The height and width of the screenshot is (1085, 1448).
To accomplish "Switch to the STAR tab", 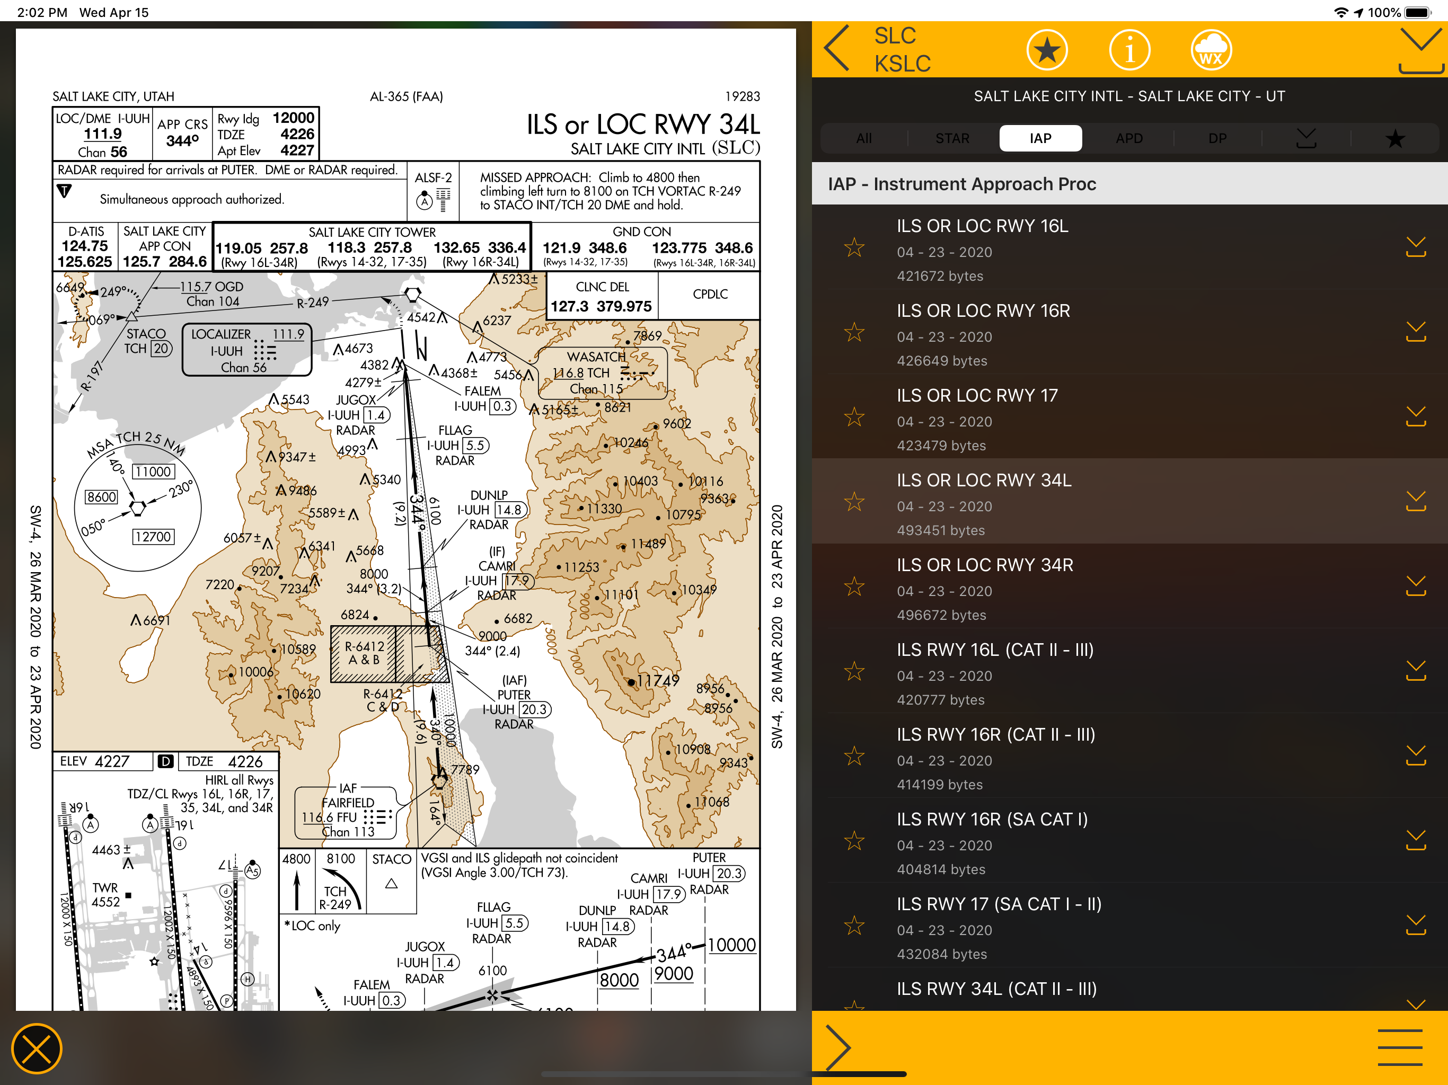I will coord(952,138).
